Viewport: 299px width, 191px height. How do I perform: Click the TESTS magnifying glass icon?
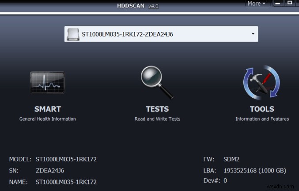pos(157,82)
